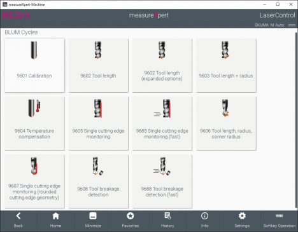Click the LaserControl heading
Image resolution: width=298 pixels, height=232 pixels.
tap(277, 15)
